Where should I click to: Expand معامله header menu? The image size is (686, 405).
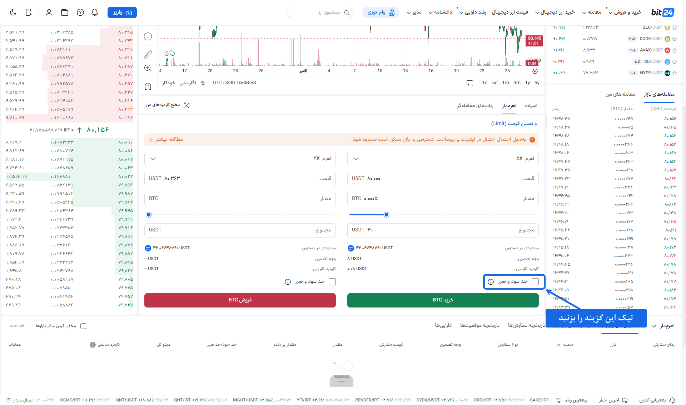591,12
